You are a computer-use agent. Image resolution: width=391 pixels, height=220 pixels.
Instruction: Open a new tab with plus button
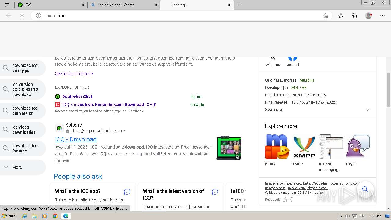tap(239, 5)
